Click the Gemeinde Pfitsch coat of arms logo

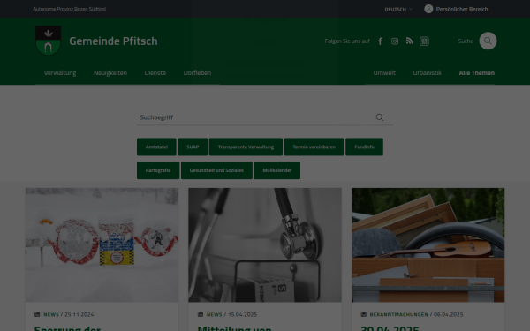(x=49, y=41)
